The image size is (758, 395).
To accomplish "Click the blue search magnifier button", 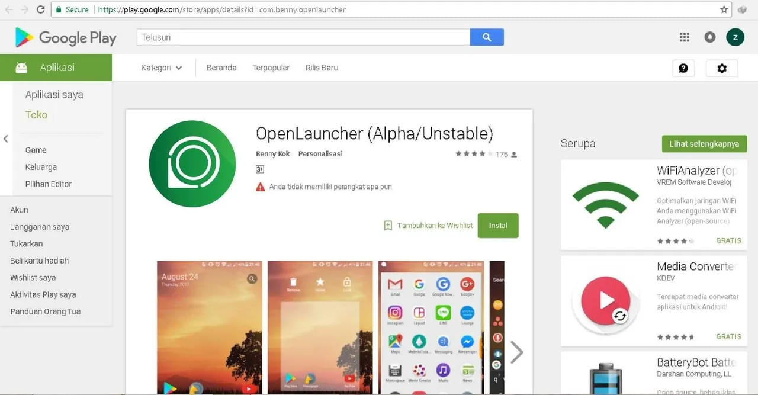I will (x=487, y=37).
